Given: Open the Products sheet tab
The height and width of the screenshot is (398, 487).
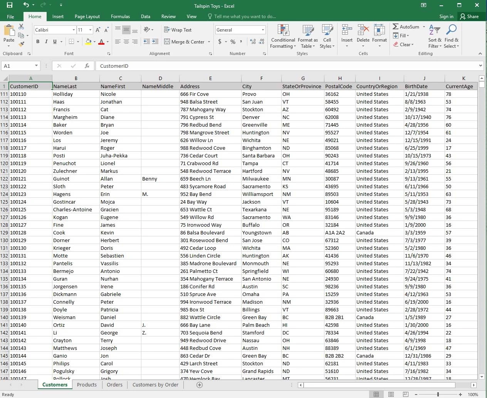Looking at the screenshot, I should coord(87,385).
